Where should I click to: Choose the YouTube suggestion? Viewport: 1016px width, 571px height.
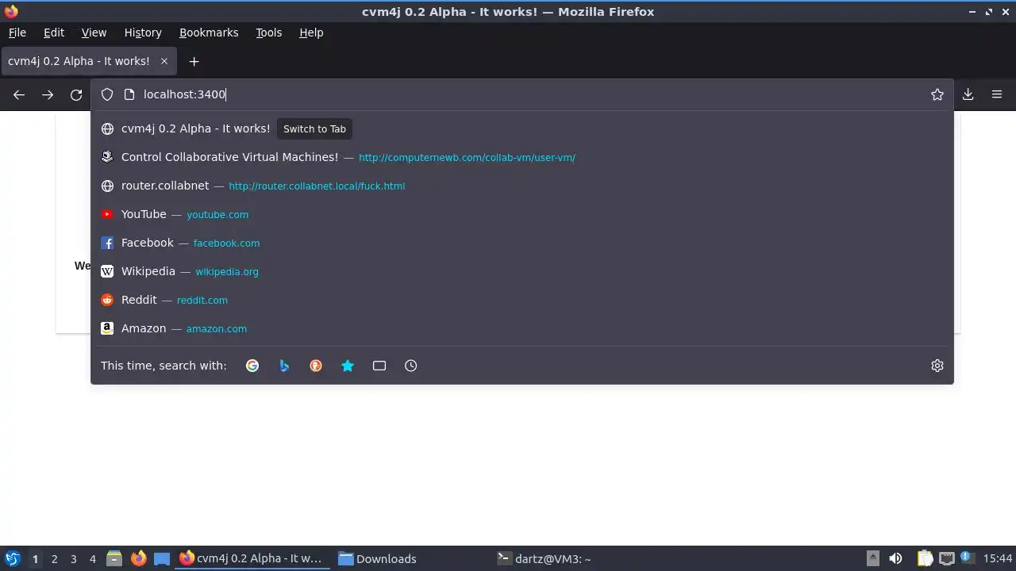522,214
